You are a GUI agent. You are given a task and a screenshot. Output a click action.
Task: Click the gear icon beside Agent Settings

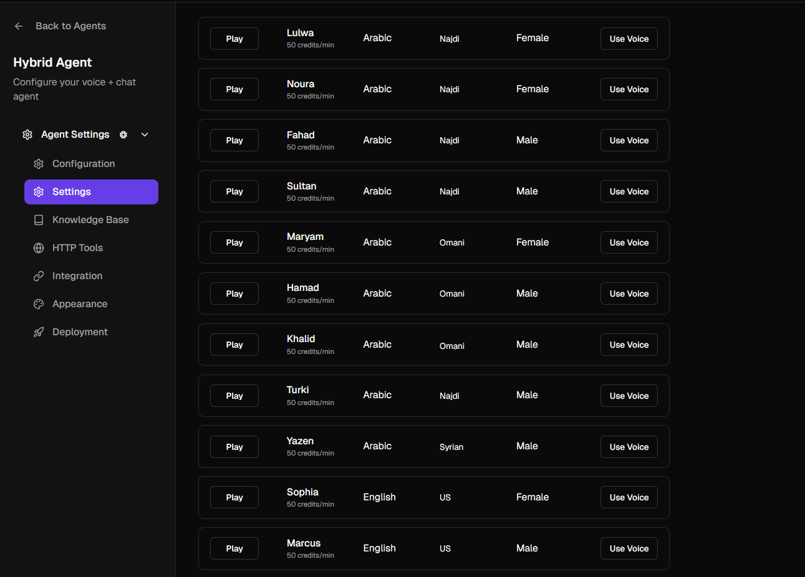[x=123, y=134]
